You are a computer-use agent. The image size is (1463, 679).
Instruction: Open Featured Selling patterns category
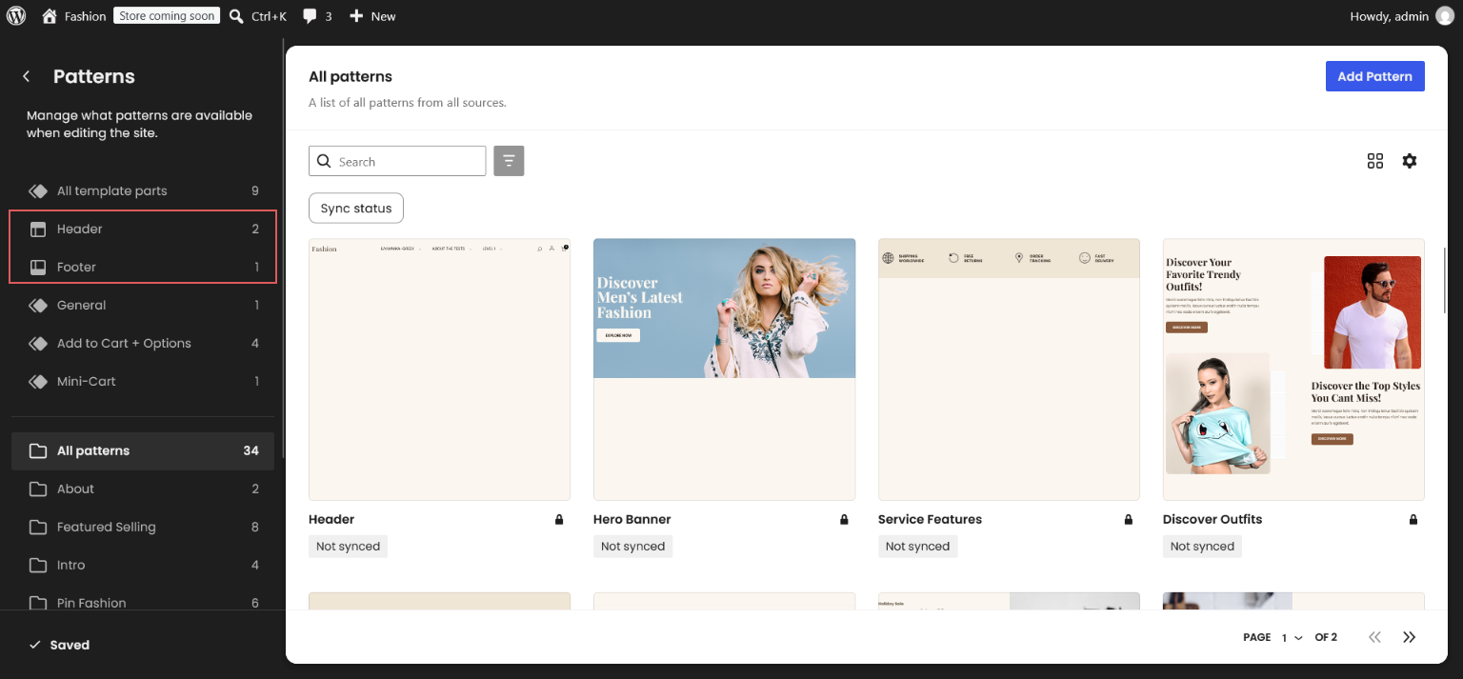(143, 527)
